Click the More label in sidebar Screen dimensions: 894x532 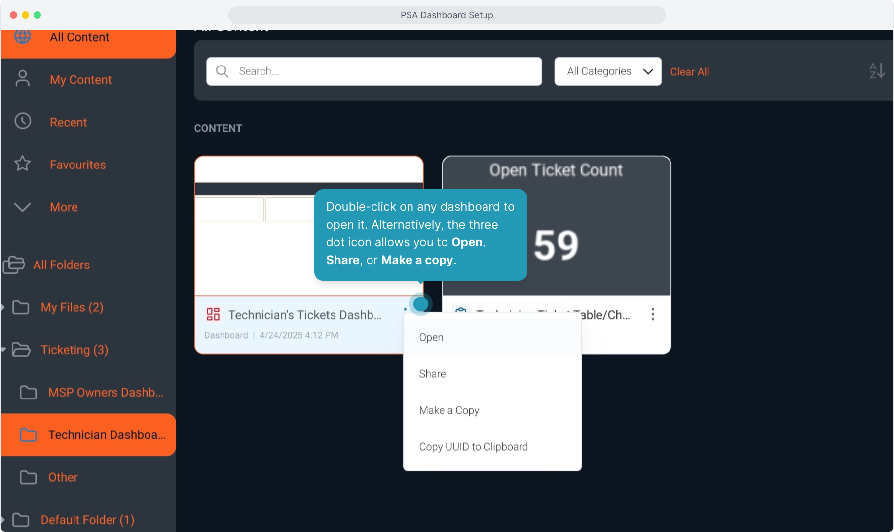tap(64, 207)
